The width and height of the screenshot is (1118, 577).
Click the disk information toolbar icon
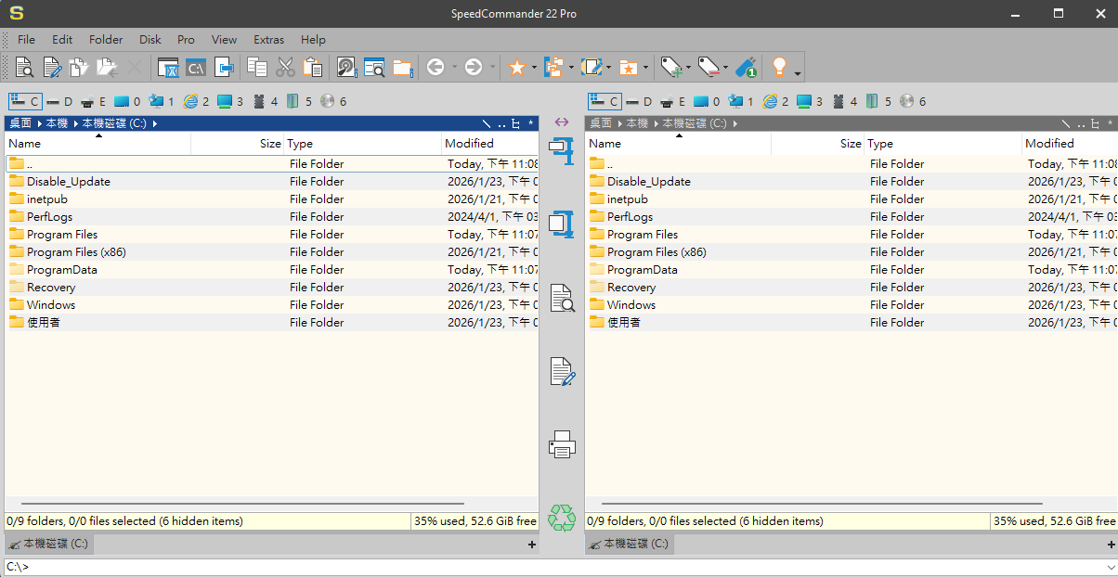[346, 67]
